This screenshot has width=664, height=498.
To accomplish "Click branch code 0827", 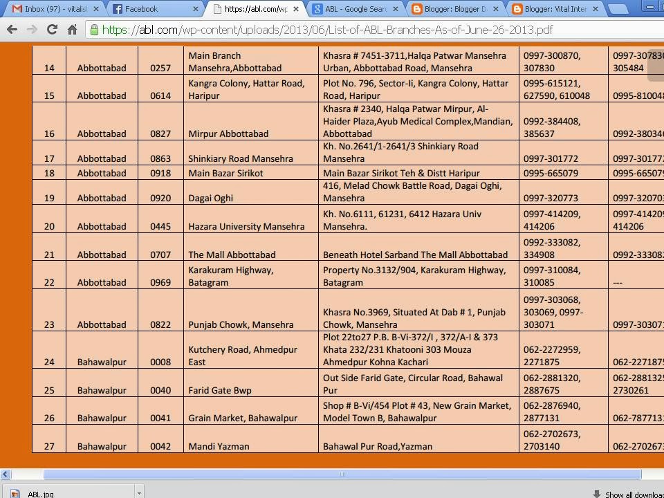I will (x=160, y=133).
